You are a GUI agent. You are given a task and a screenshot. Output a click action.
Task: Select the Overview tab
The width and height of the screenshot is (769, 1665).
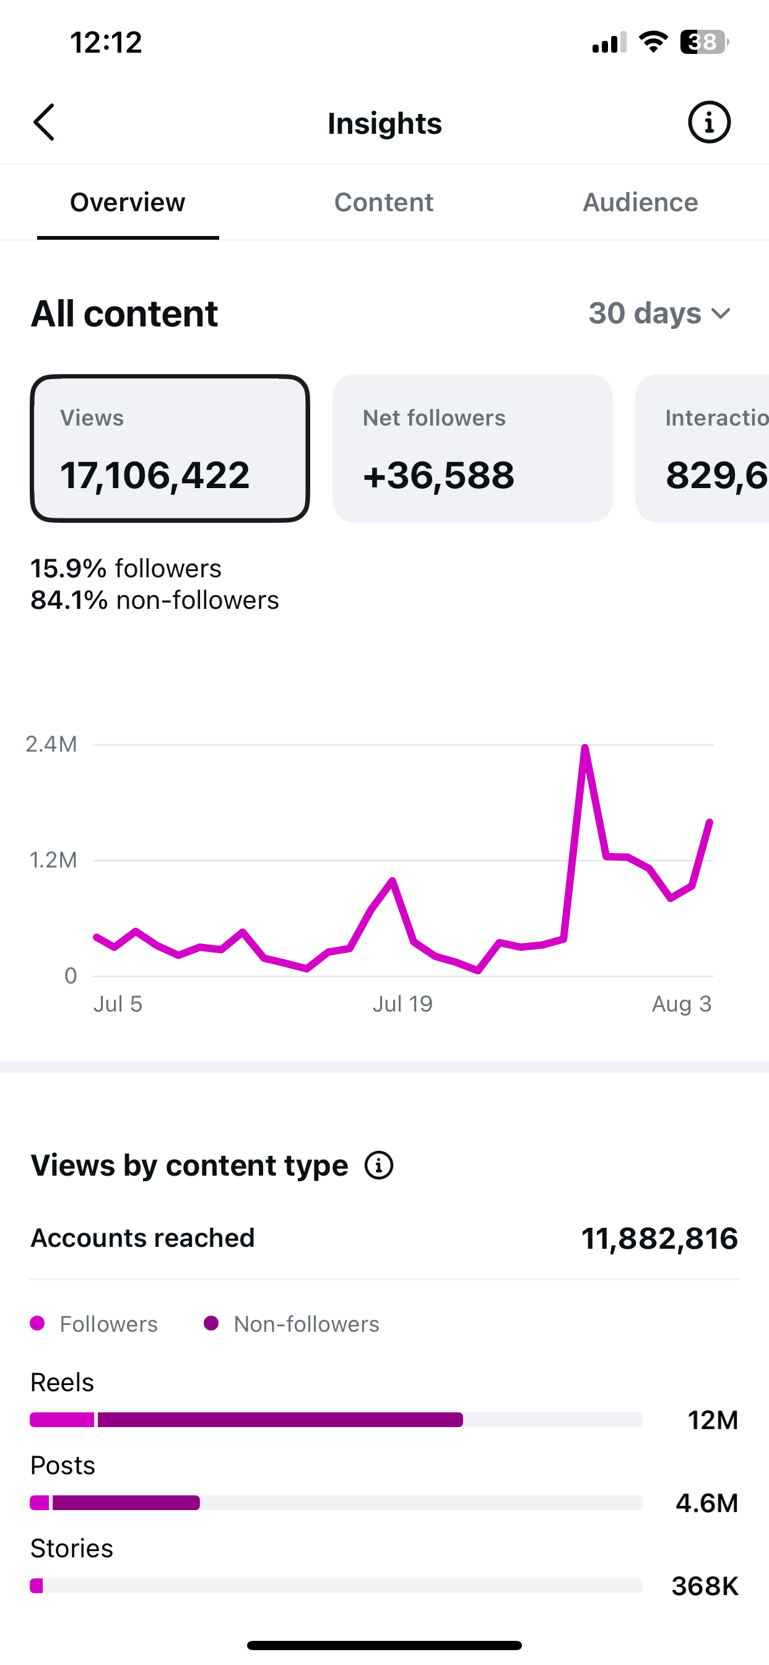[x=128, y=203]
